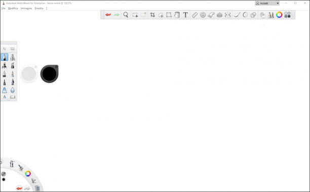
Task: Toggle the Ellipse guide tool
Action: tap(203, 15)
